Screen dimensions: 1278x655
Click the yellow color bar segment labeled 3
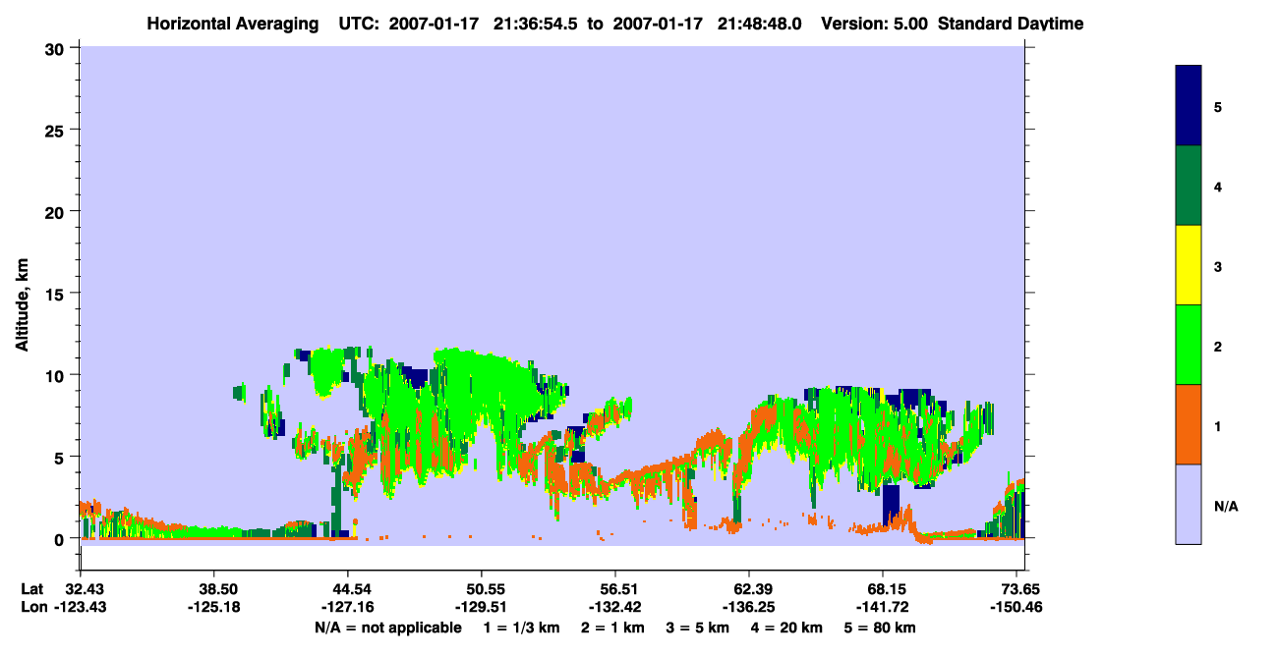1188,265
